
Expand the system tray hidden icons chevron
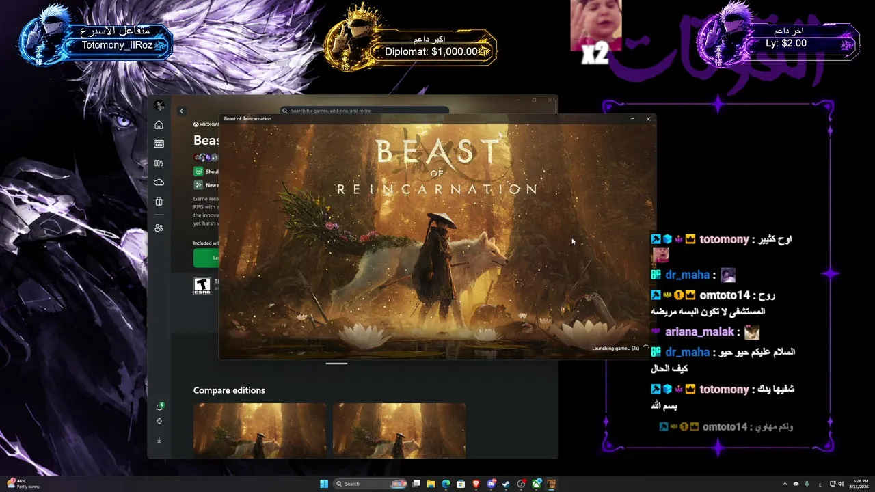point(785,484)
